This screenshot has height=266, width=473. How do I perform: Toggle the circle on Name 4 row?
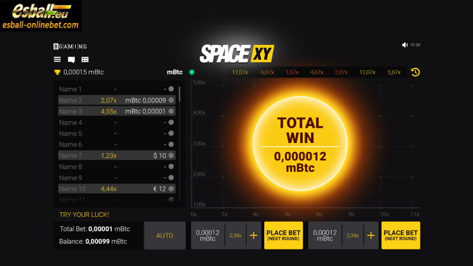pyautogui.click(x=171, y=122)
